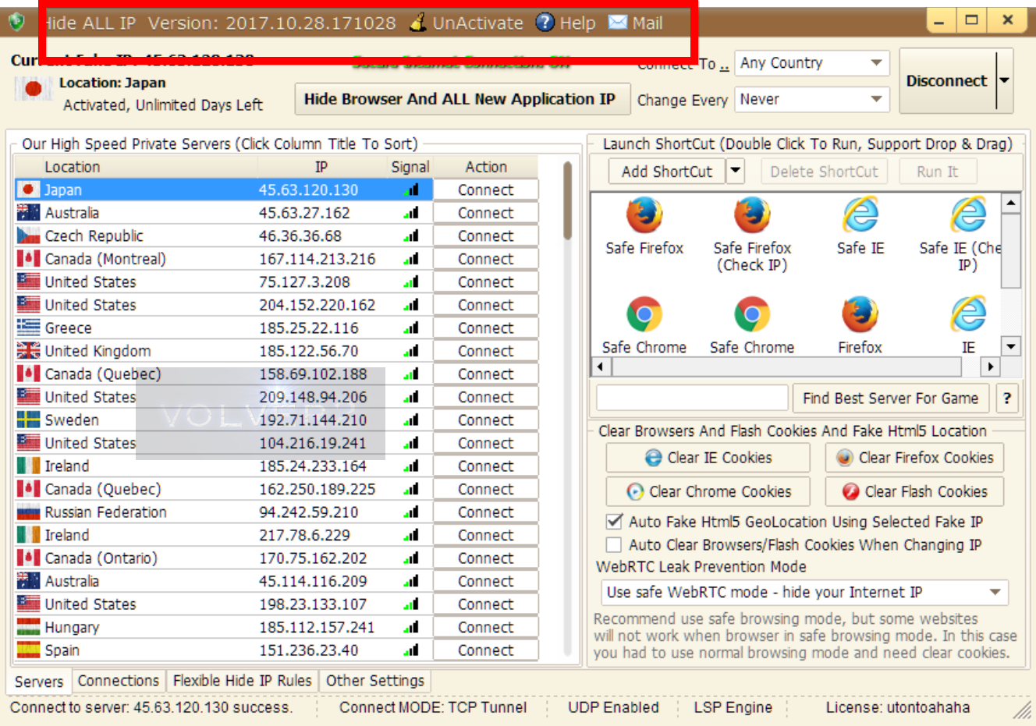Enable Auto Clear Browsers/Flash Cookies checkbox
Screen dimensions: 1036x726
pos(615,544)
